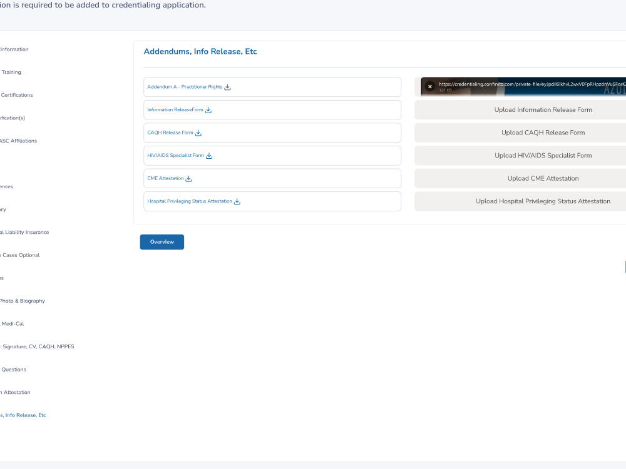Open the CAQH Release Form link

[x=170, y=133]
